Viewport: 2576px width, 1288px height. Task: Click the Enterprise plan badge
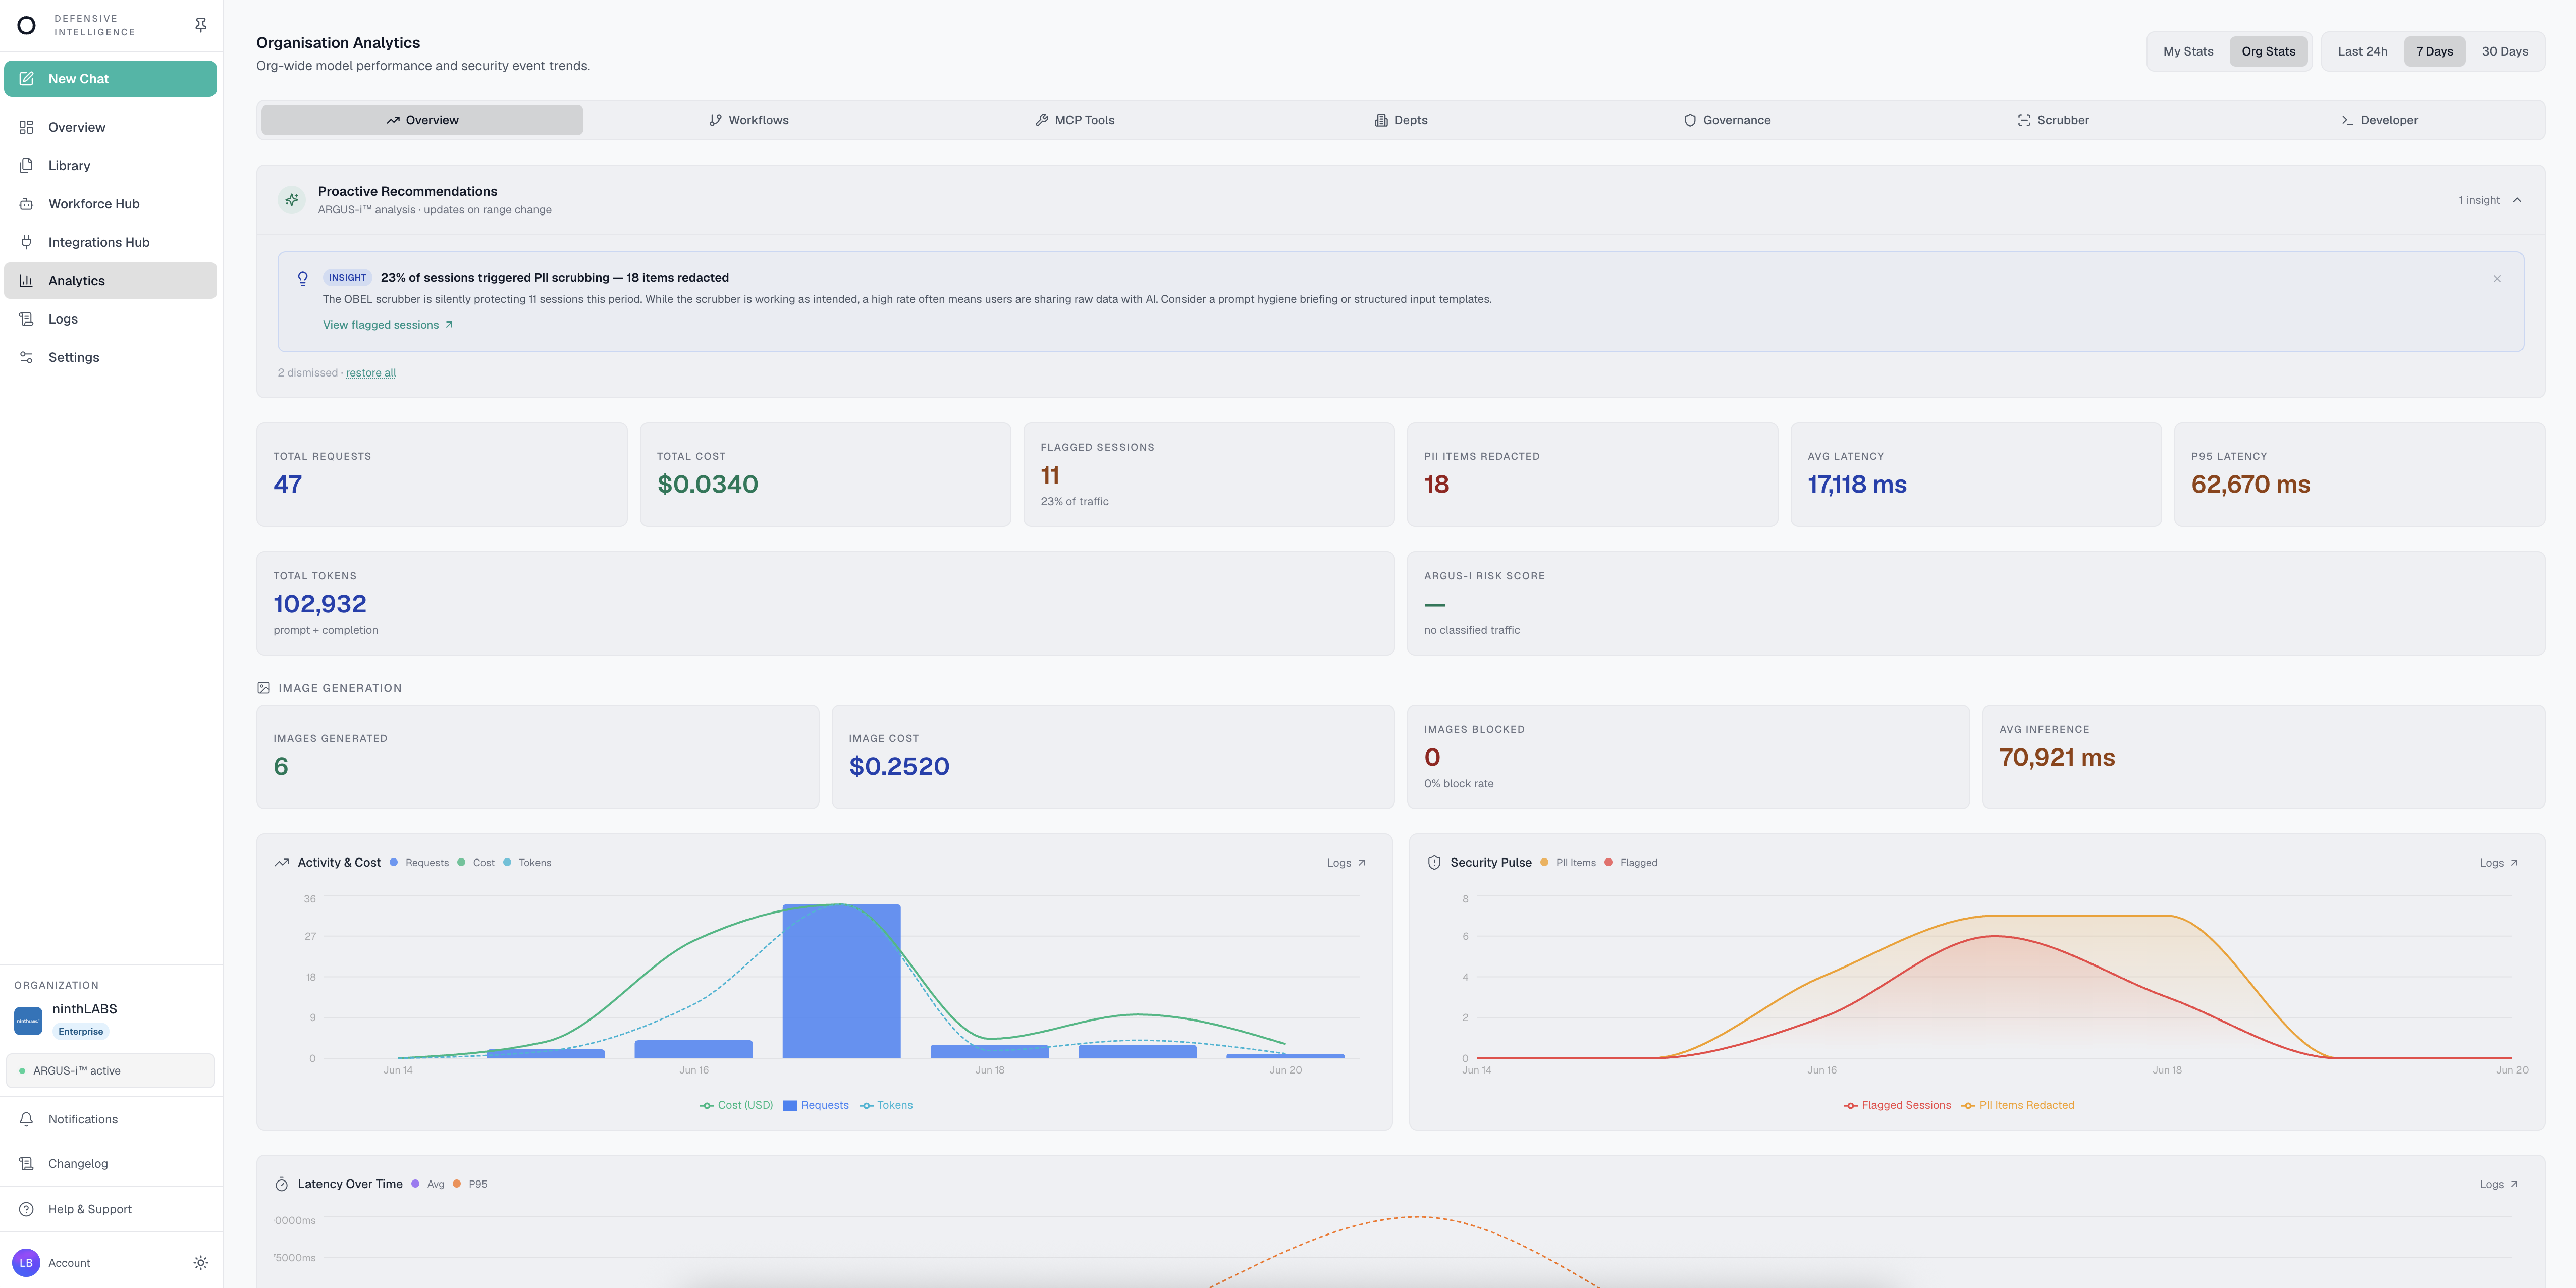coord(80,1032)
